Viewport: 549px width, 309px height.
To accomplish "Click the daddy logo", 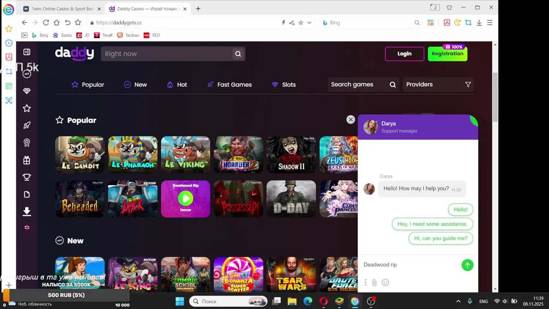I will (74, 54).
